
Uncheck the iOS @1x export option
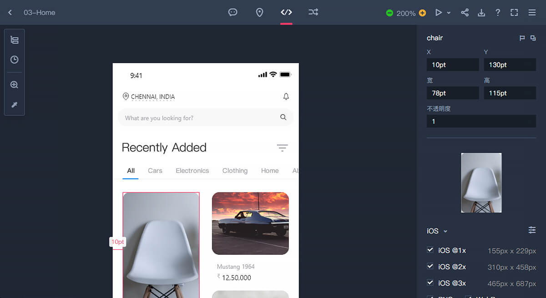(x=430, y=250)
